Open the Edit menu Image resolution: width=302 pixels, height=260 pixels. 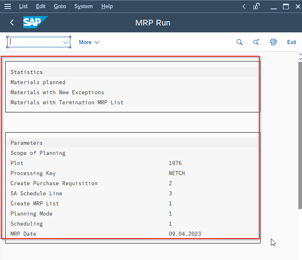pyautogui.click(x=41, y=6)
